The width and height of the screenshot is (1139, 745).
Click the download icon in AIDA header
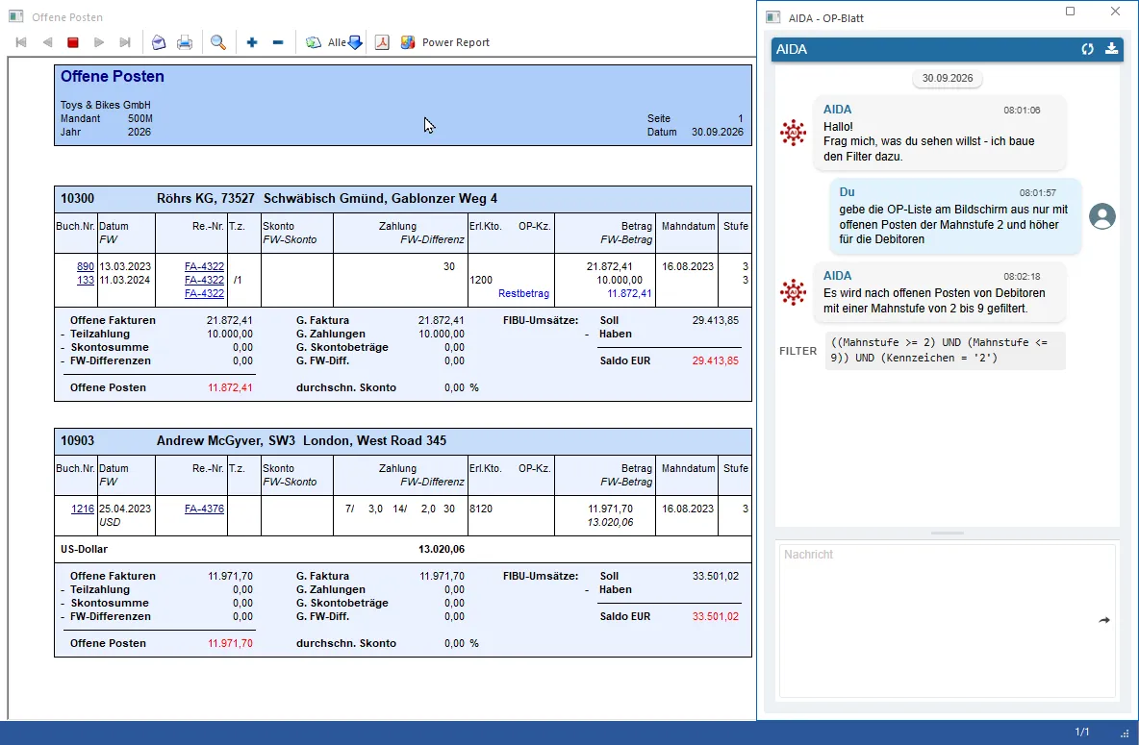point(1111,49)
